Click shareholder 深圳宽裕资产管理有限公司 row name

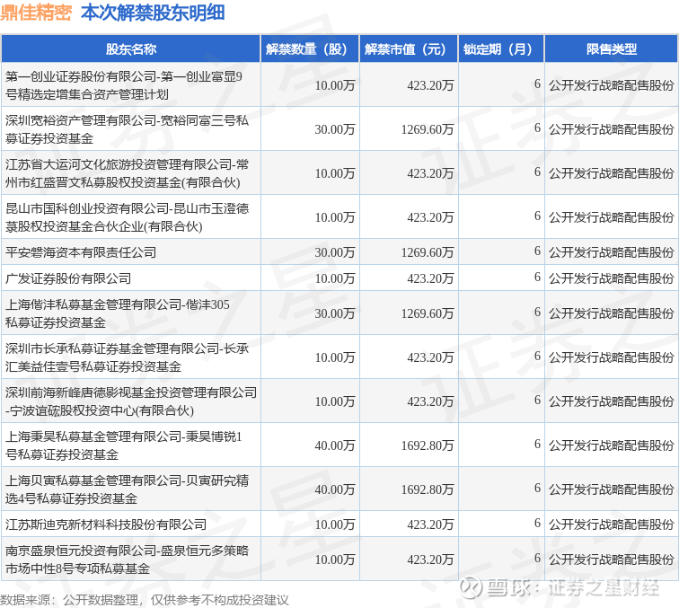pyautogui.click(x=127, y=129)
